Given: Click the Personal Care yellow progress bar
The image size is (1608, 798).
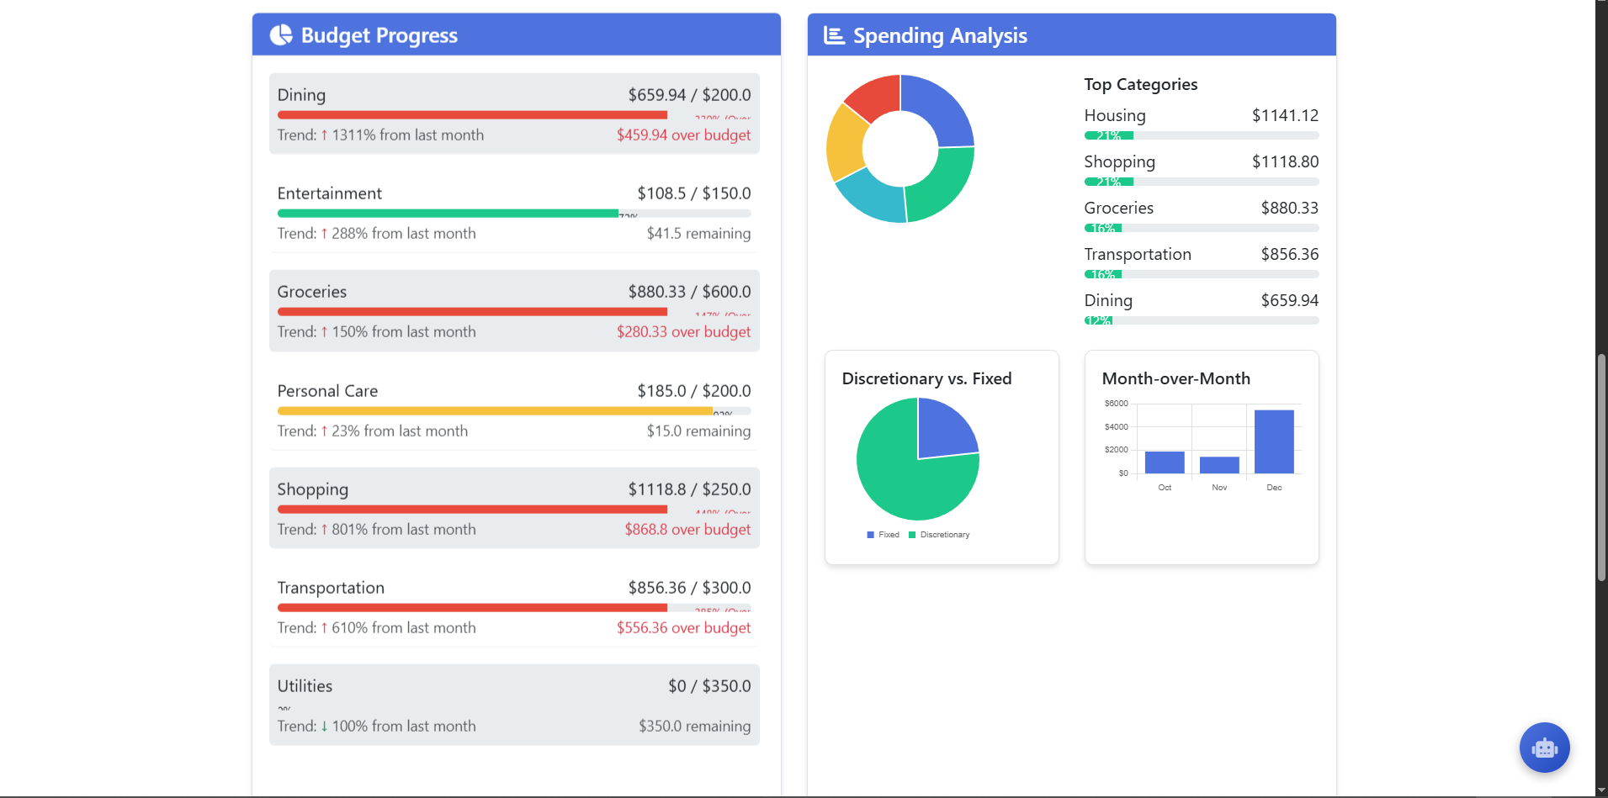Looking at the screenshot, I should tap(495, 411).
